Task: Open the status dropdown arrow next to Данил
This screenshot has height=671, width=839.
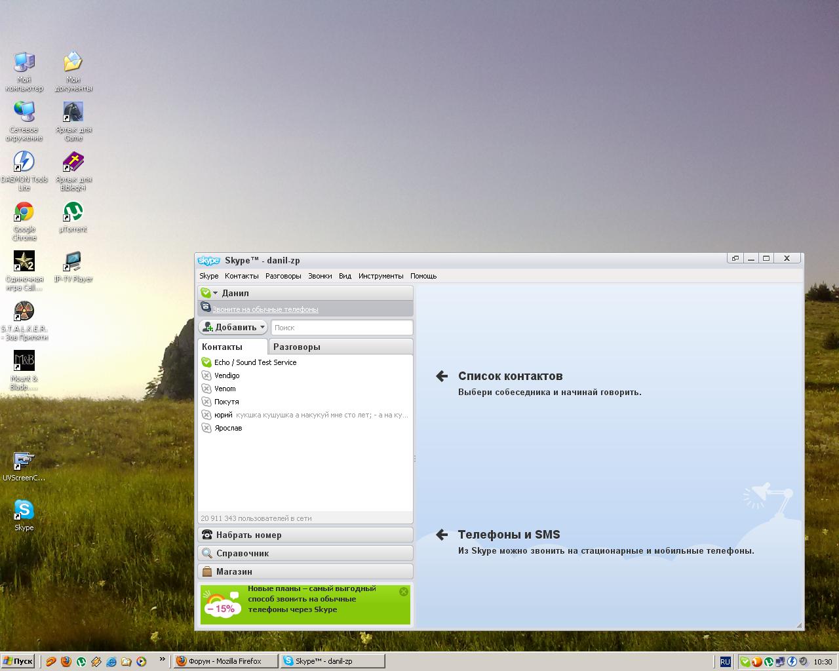Action: 216,293
